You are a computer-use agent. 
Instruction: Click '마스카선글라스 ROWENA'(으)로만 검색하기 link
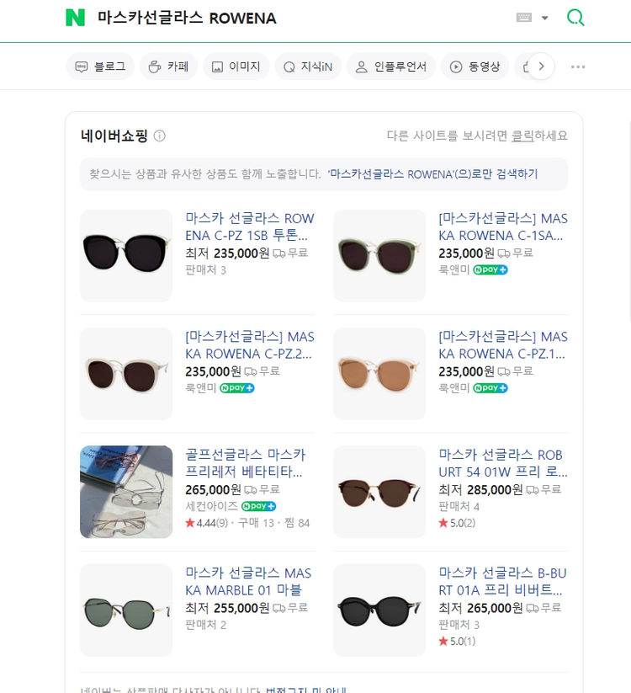click(x=432, y=174)
